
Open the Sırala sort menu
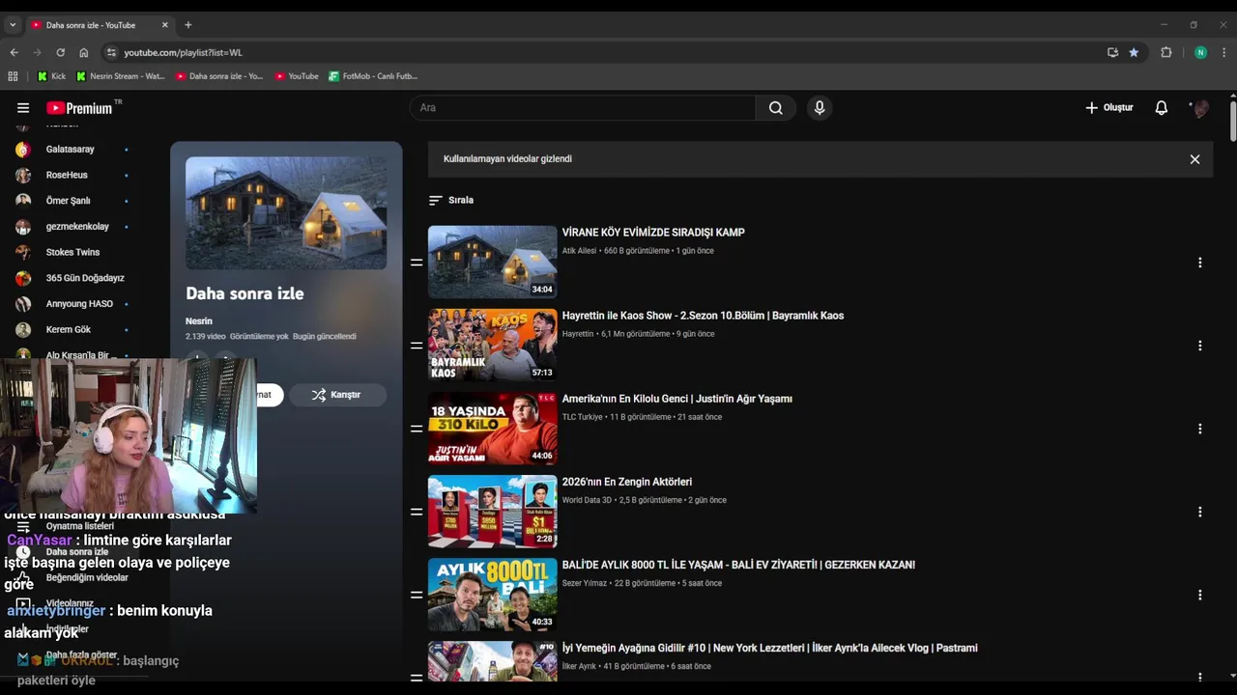[x=451, y=200]
